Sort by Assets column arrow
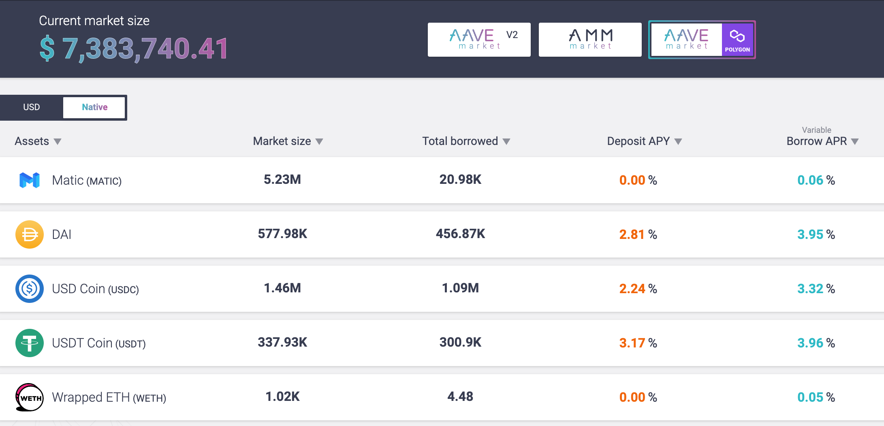This screenshot has width=884, height=426. tap(58, 141)
